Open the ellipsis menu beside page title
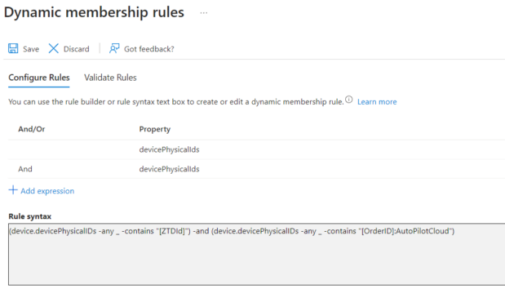The height and width of the screenshot is (298, 505). tap(203, 13)
